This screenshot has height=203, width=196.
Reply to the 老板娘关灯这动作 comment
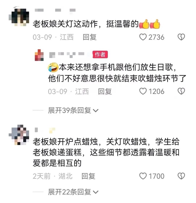point(89,37)
